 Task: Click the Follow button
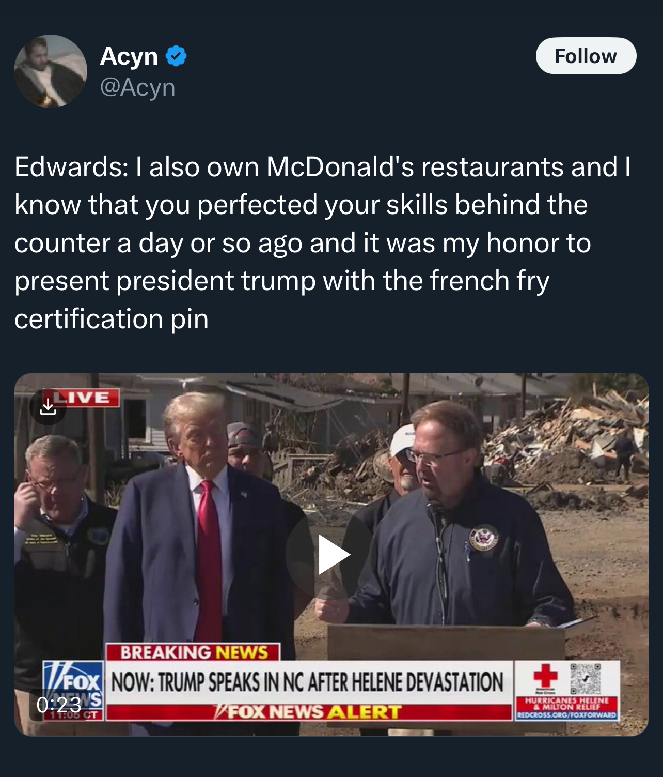coord(586,56)
